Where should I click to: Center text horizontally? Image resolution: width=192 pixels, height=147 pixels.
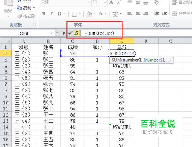(x=138, y=13)
